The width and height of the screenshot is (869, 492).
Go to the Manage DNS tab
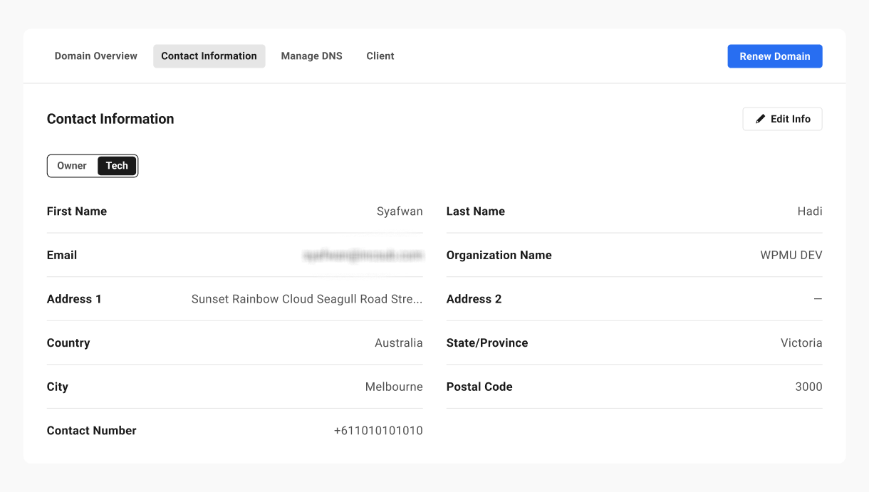point(311,56)
